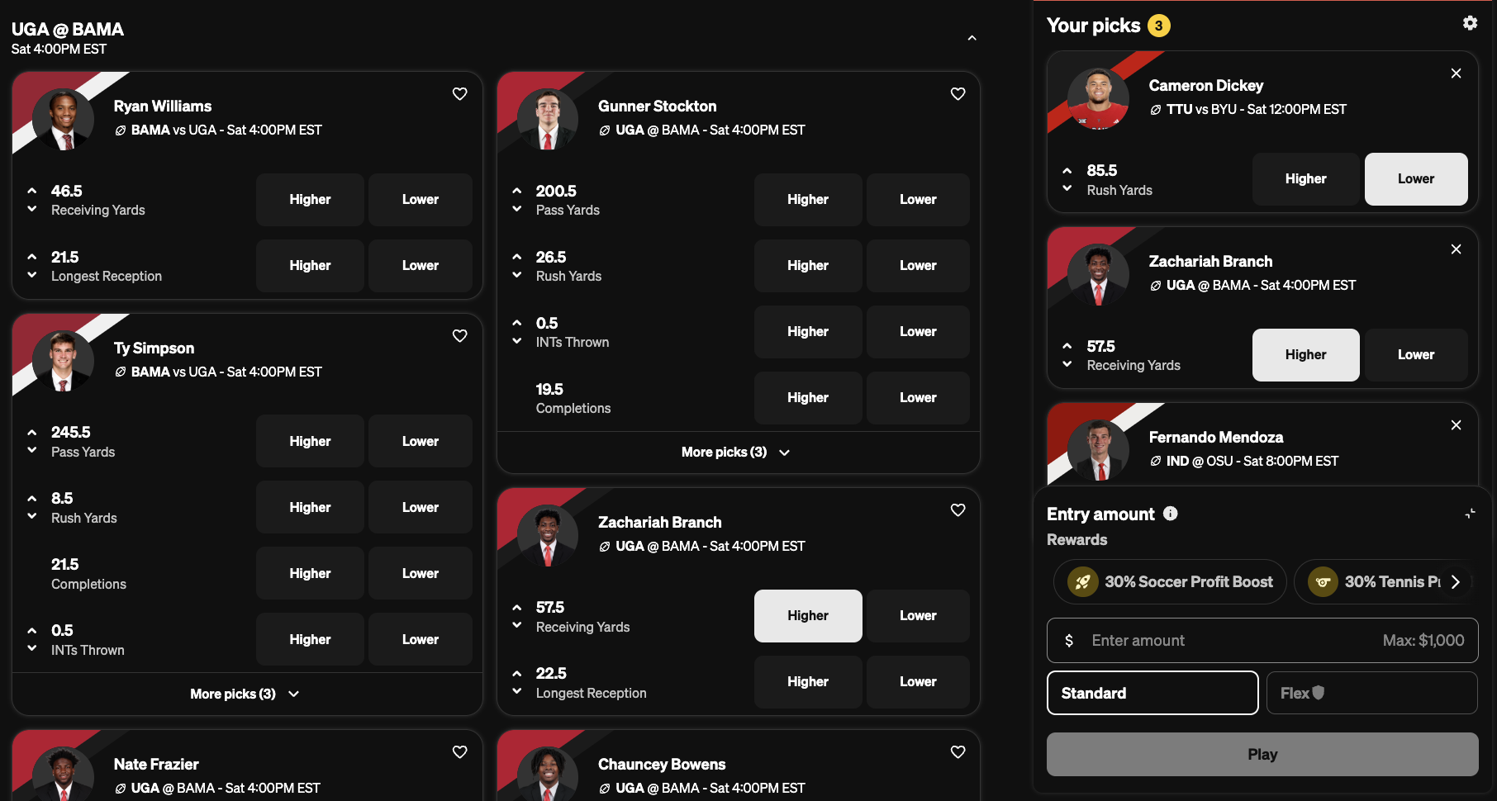Screen dimensions: 1497x801
Task: Expand More picks under Ty Simpson
Action: [245, 694]
